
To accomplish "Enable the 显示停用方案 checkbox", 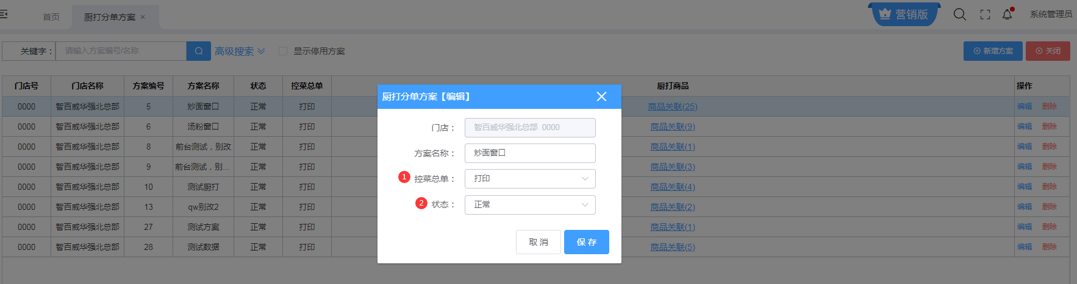I will tap(283, 51).
